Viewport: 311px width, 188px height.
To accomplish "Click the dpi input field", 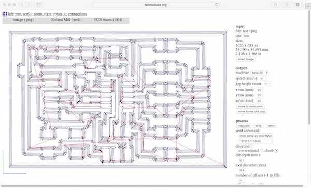I will click(x=246, y=36).
